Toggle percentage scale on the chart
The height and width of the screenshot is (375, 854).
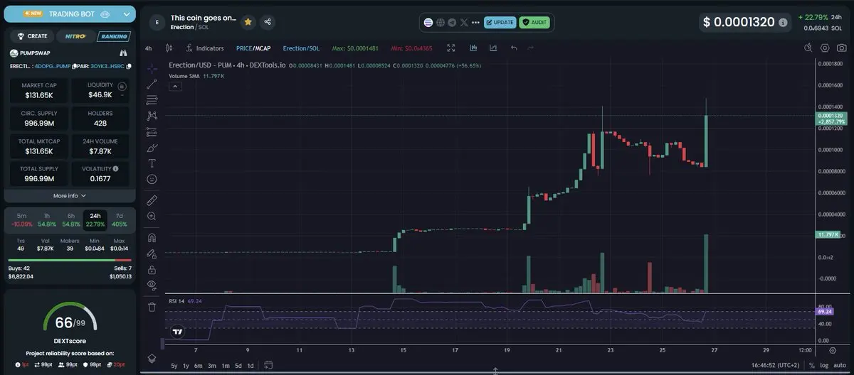click(x=812, y=366)
